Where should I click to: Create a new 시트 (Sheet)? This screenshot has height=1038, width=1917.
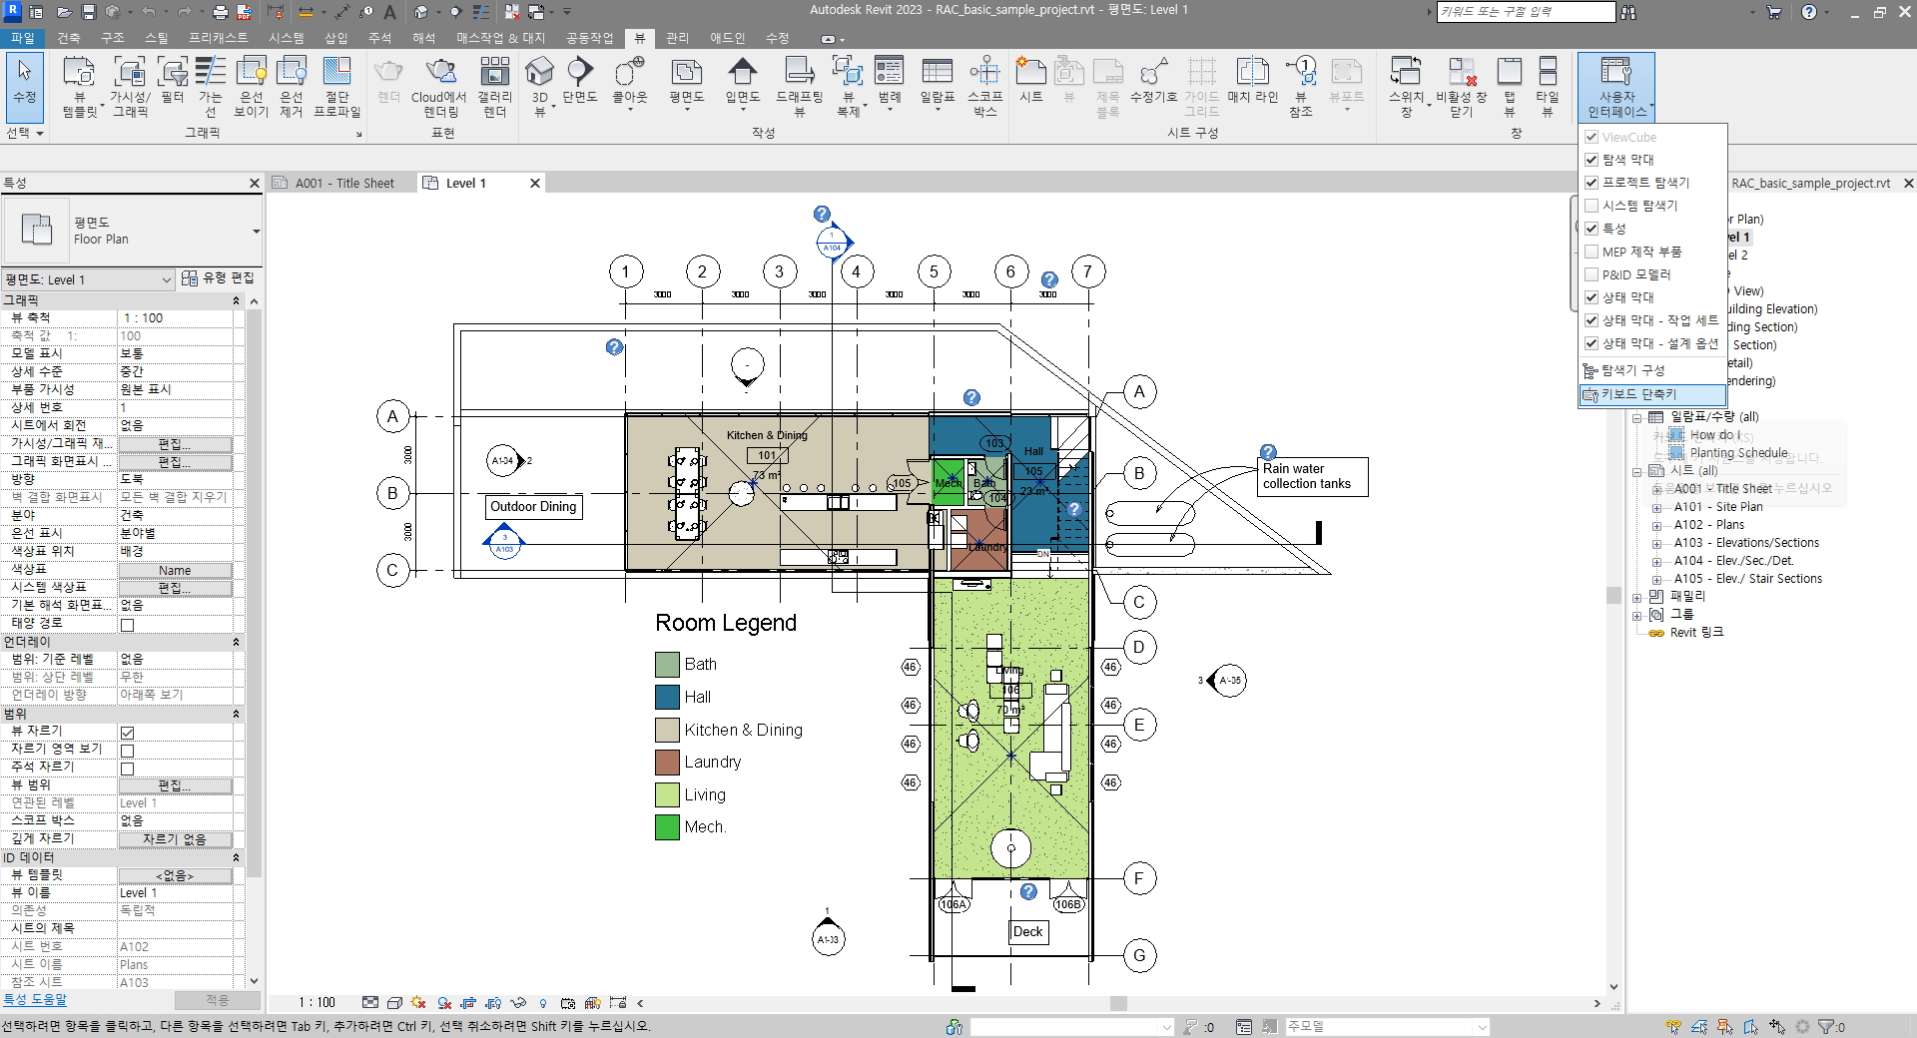tap(1030, 80)
